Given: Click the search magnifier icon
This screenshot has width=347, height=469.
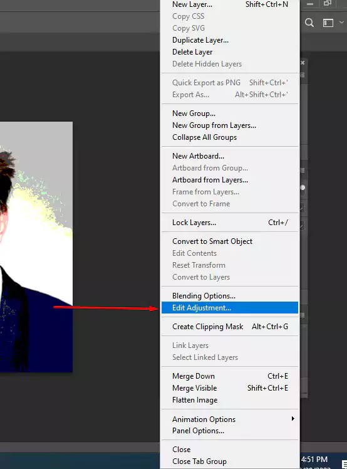Looking at the screenshot, I should pyautogui.click(x=309, y=23).
